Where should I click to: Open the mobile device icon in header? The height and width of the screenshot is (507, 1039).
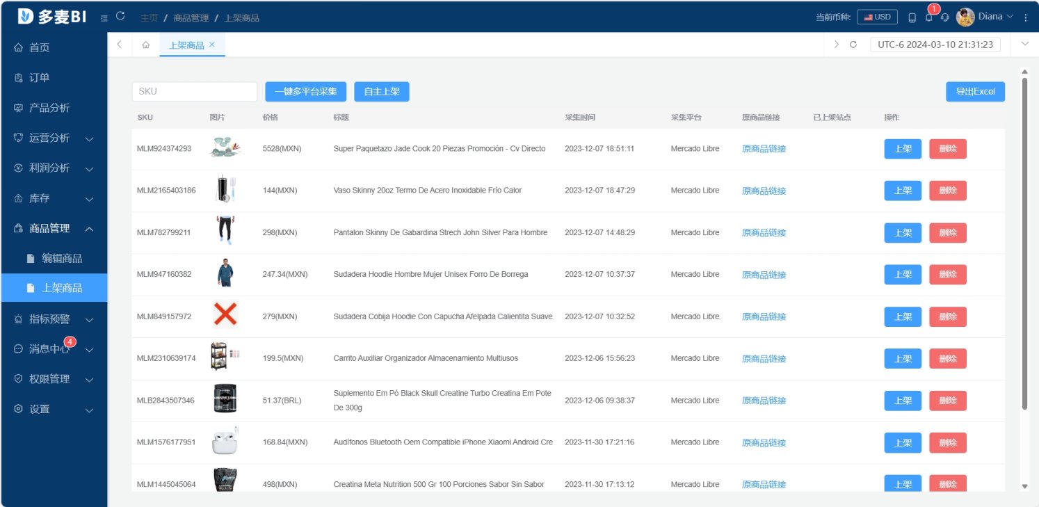tap(912, 17)
